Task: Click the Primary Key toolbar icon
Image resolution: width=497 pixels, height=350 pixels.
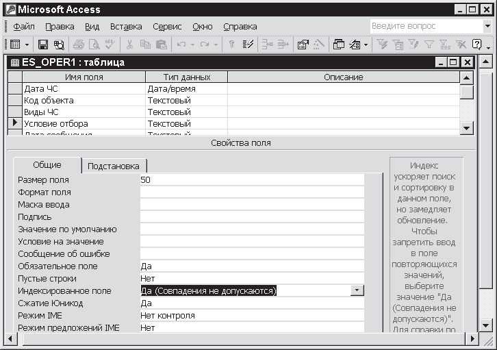Action: coord(232,45)
